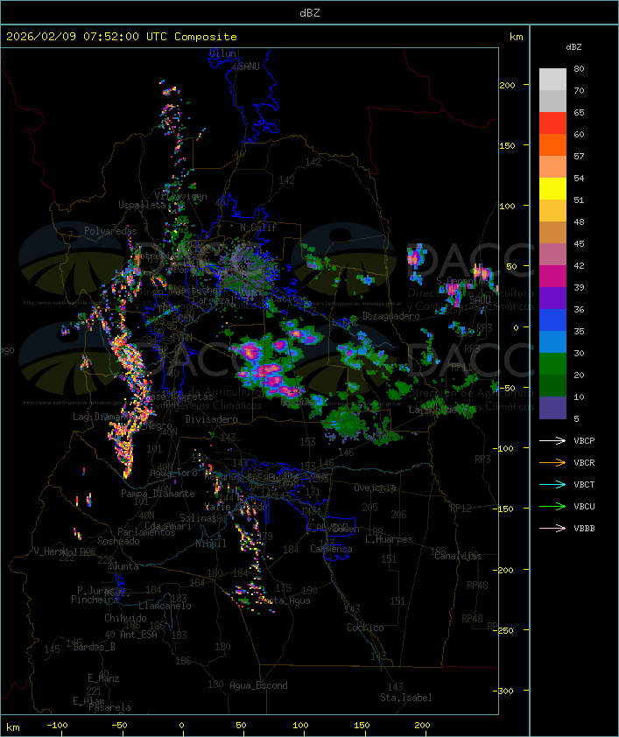Click the Divisadero map label
The width and height of the screenshot is (619, 737).
coord(211,418)
